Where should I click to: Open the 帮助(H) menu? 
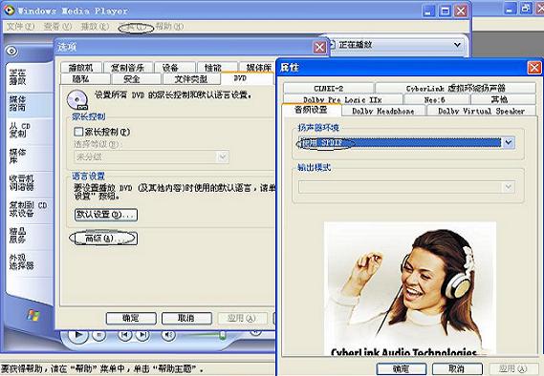pyautogui.click(x=169, y=27)
